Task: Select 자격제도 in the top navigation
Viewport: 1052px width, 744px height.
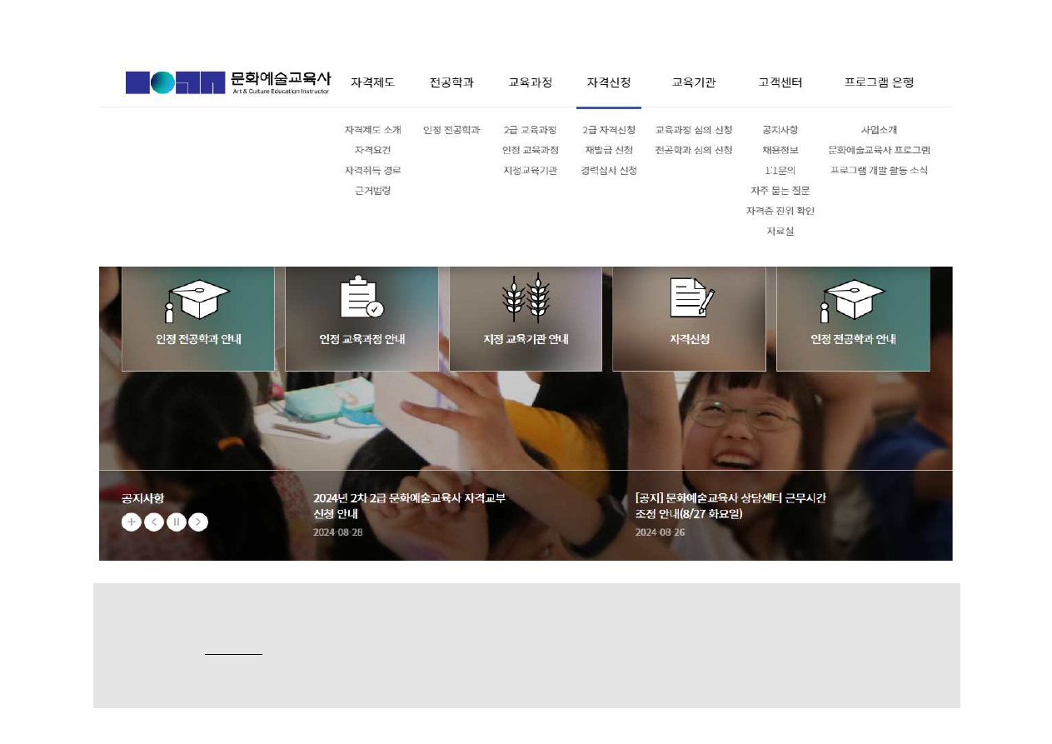Action: (x=371, y=82)
